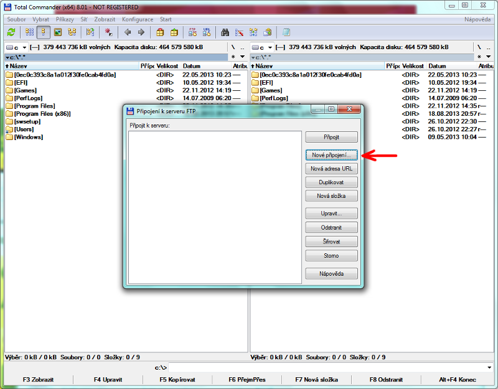Click the F7 Nová složka function button
Image resolution: width=498 pixels, height=389 pixels.
[316, 380]
